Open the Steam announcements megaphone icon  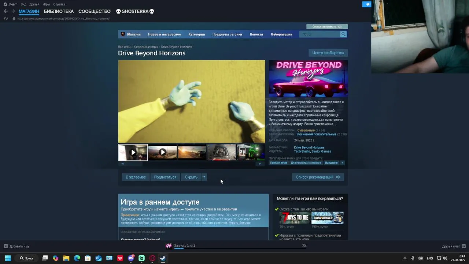(x=367, y=4)
